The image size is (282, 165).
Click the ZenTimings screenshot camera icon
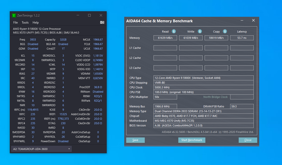pos(102,22)
